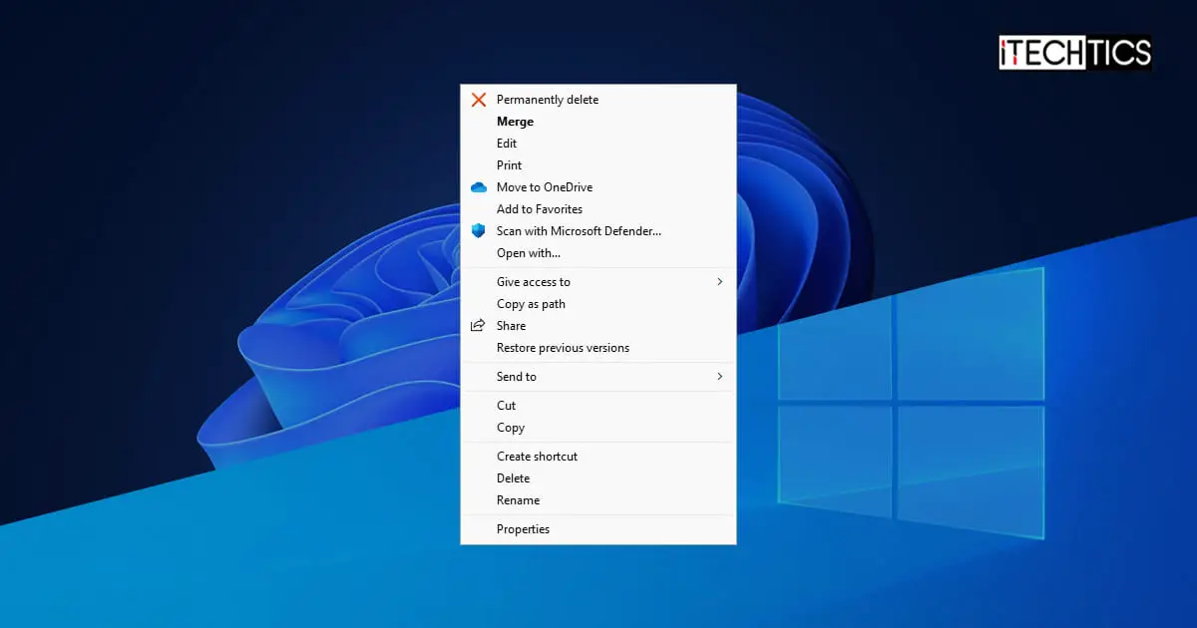Image resolution: width=1197 pixels, height=628 pixels.
Task: Select Delete below Create shortcut
Action: pos(598,478)
